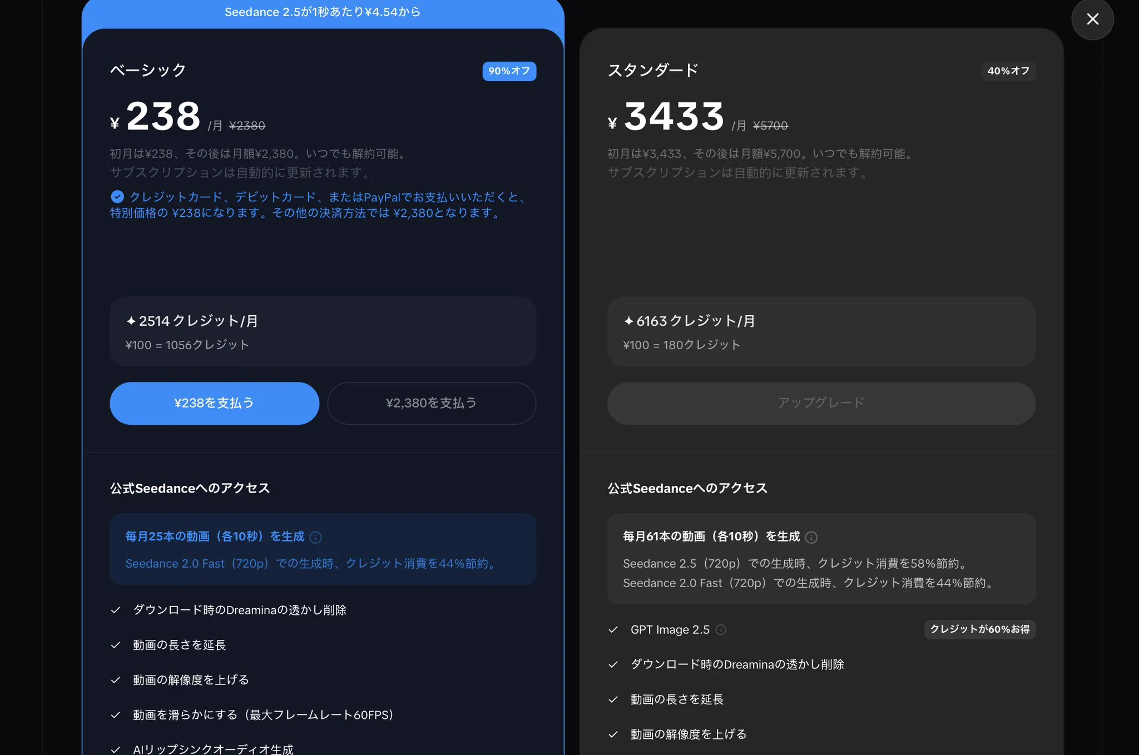Viewport: 1139px width, 755px height.
Task: Click the ¥238を支払う button
Action: click(x=214, y=403)
